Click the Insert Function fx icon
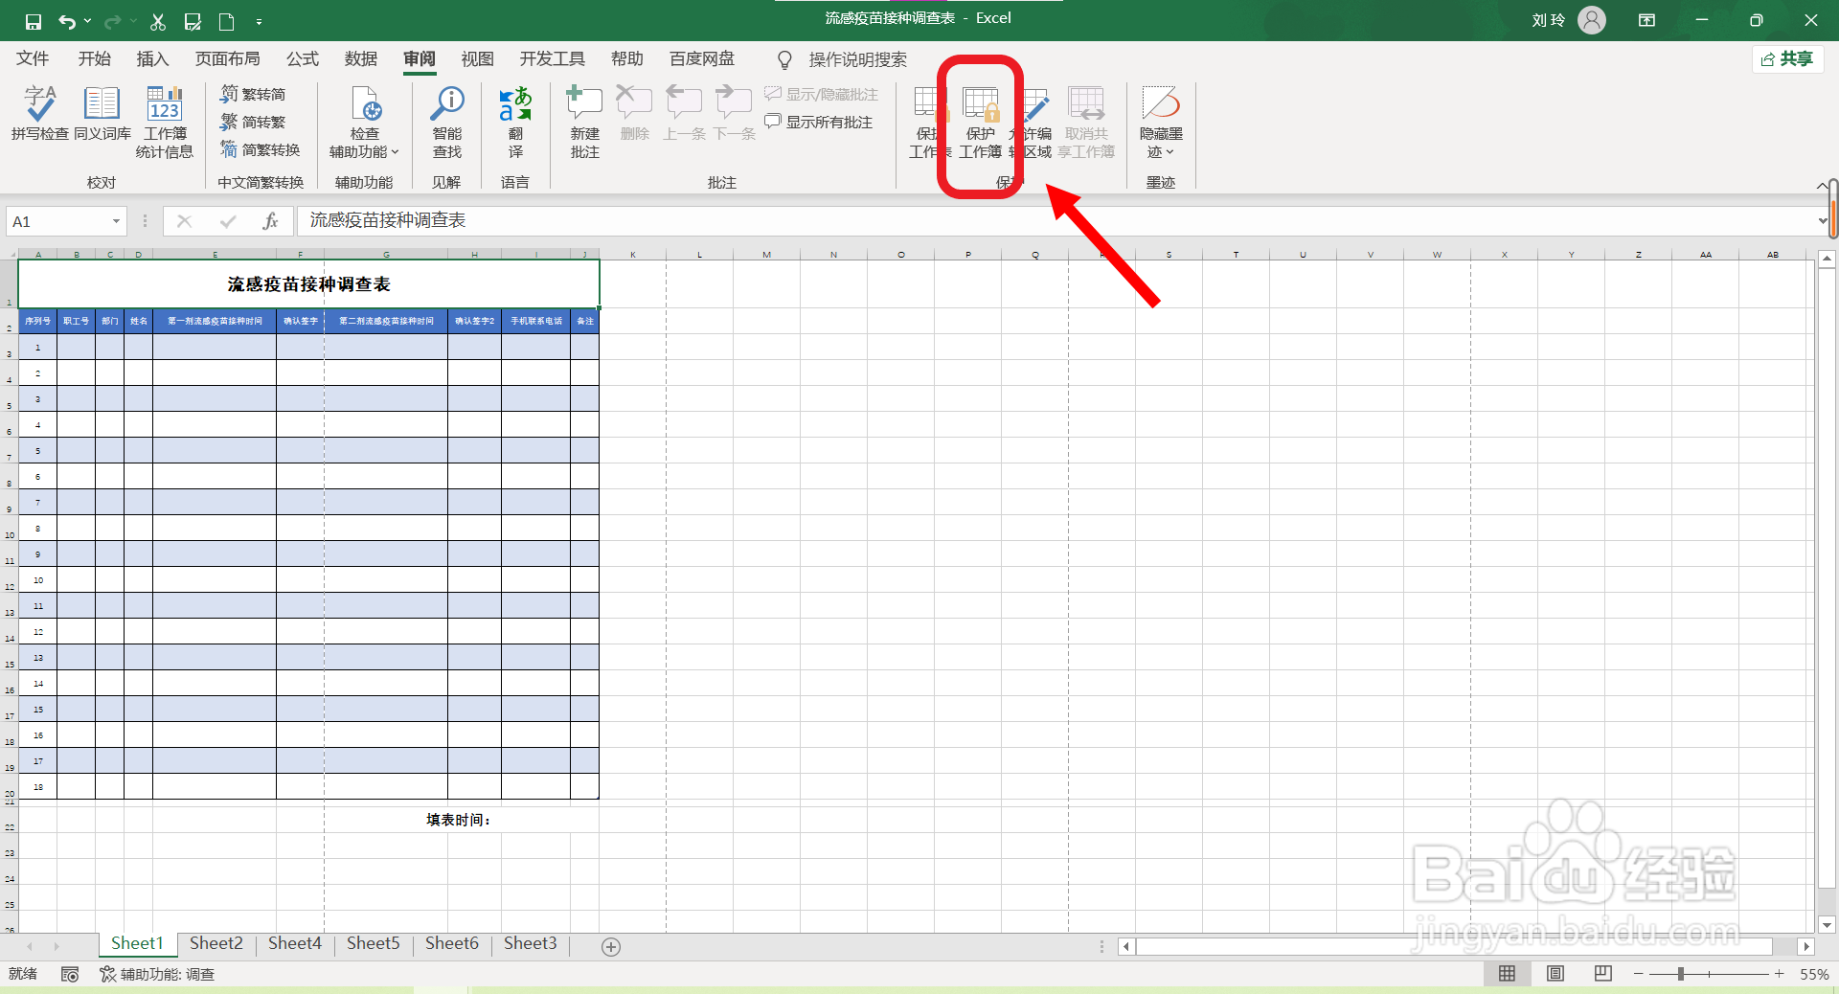The image size is (1839, 994). click(x=270, y=221)
